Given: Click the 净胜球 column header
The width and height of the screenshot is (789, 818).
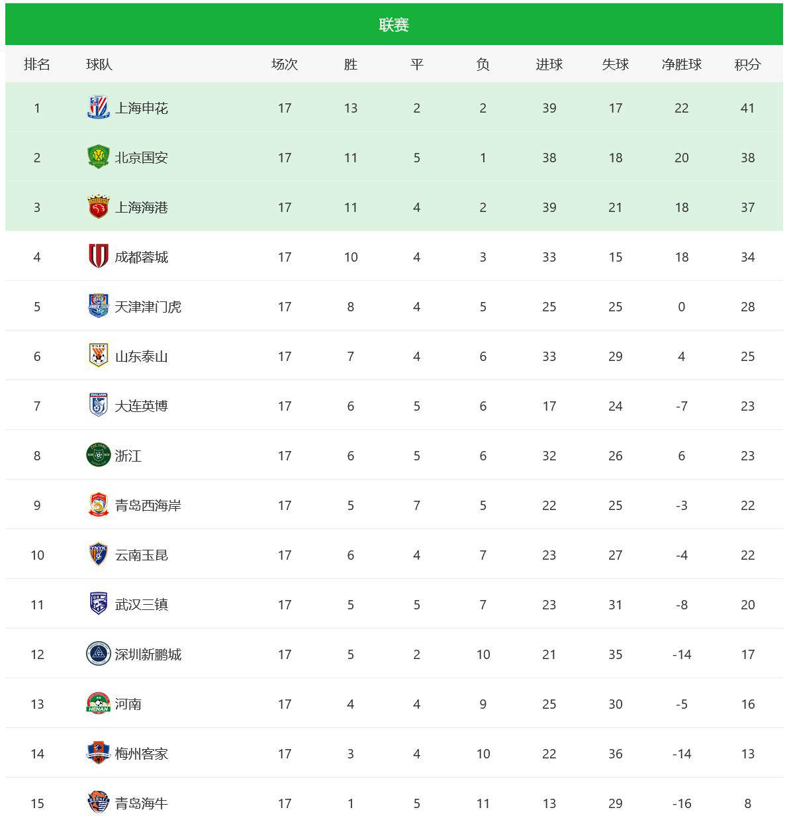Looking at the screenshot, I should click(681, 64).
